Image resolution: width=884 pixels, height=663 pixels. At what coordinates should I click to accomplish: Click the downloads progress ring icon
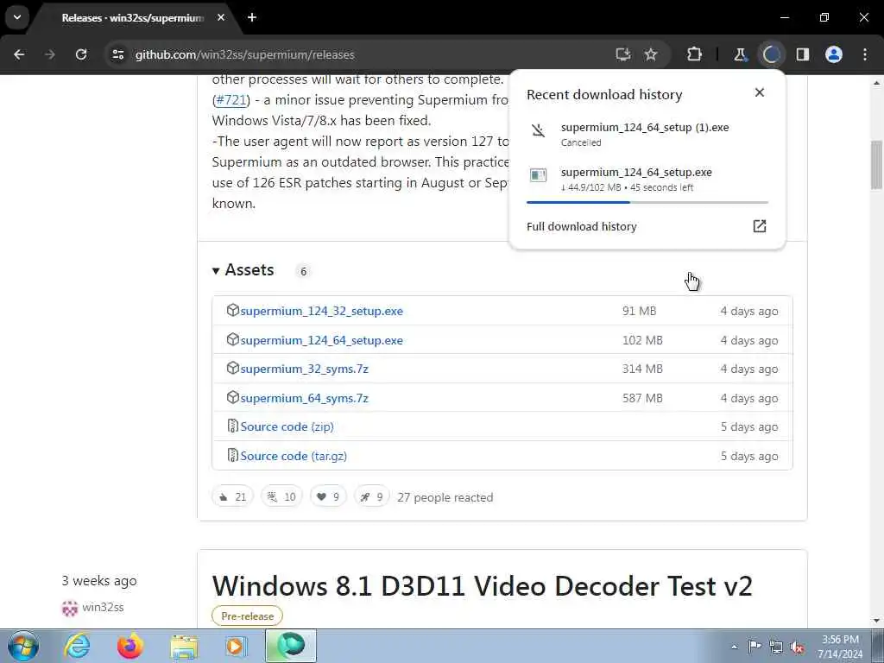point(771,54)
